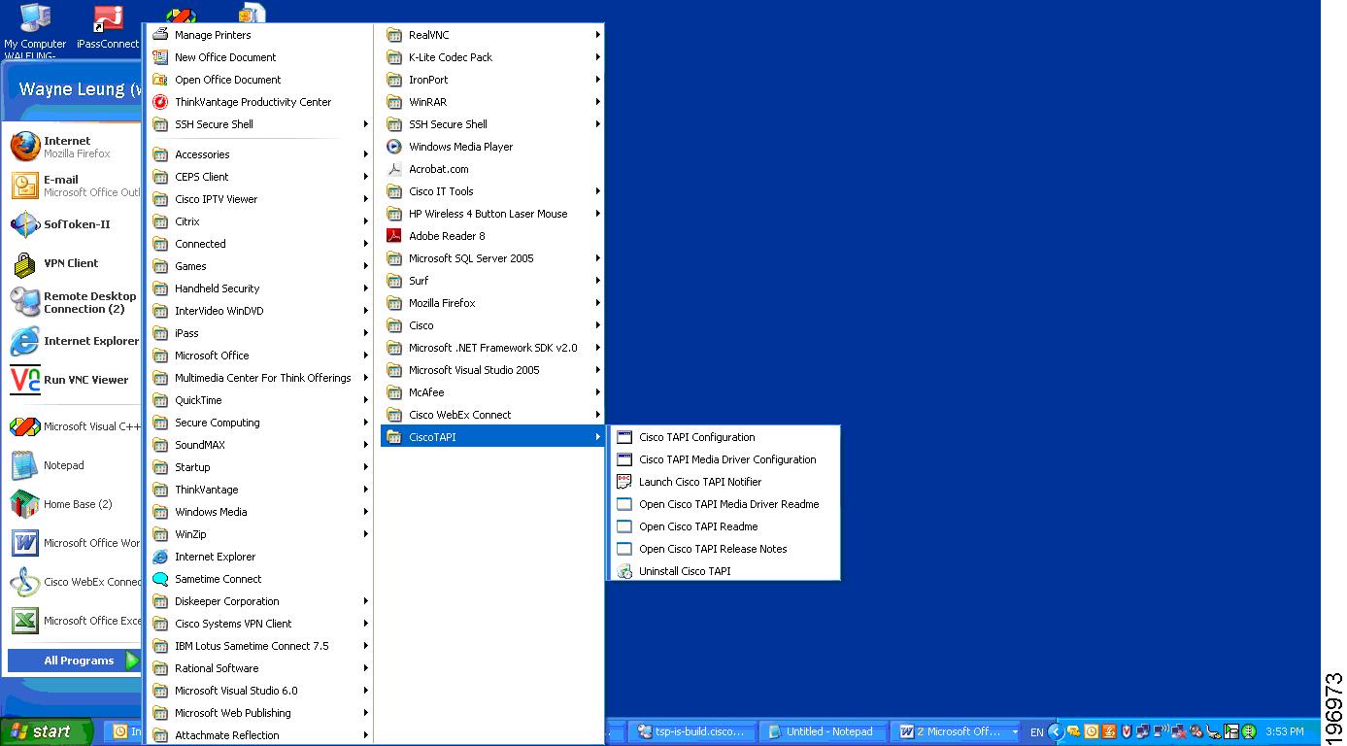Open Sametime Connect program entry

click(x=259, y=579)
